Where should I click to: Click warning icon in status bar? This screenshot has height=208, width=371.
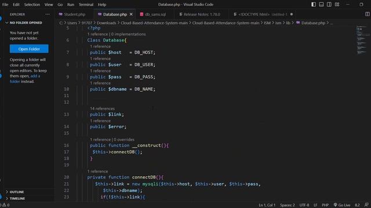(x=4, y=205)
